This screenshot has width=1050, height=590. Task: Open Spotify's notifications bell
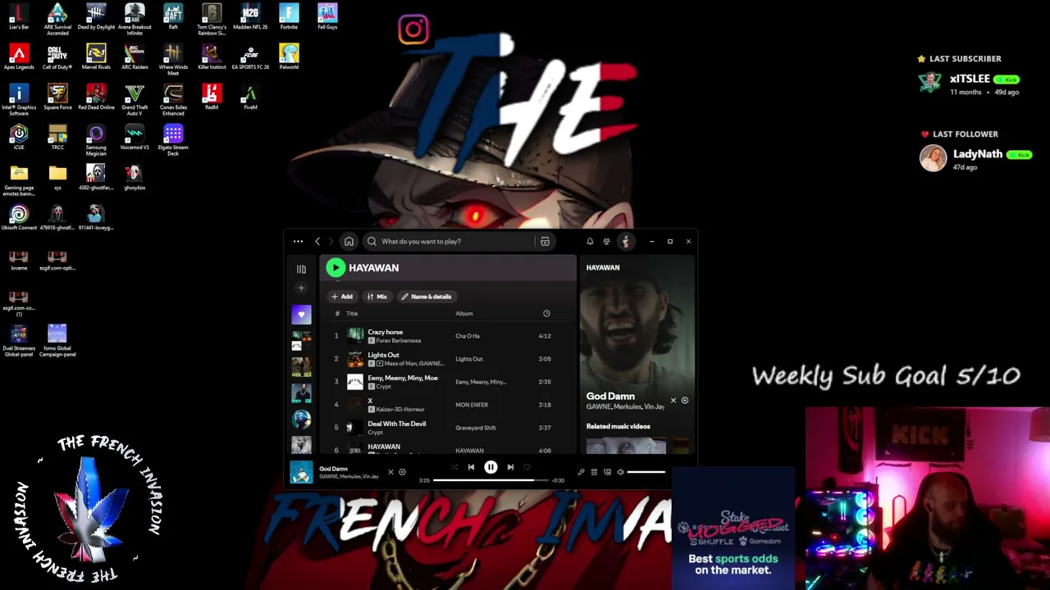click(590, 242)
